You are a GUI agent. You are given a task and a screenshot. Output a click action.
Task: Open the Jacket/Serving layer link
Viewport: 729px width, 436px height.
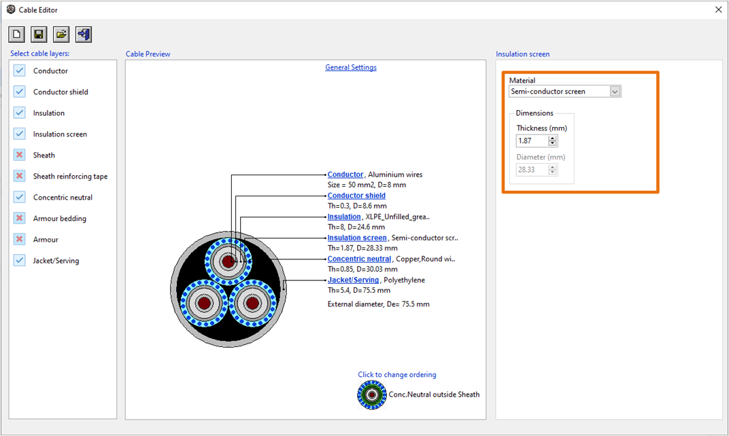[353, 279]
